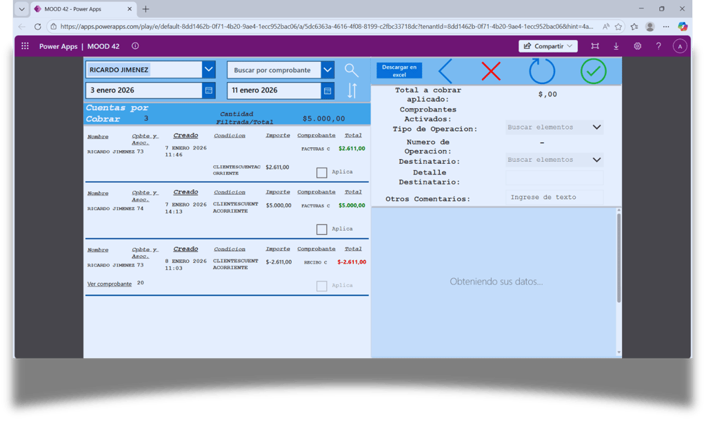The height and width of the screenshot is (422, 706).
Task: Go back in the browser
Action: (x=21, y=27)
